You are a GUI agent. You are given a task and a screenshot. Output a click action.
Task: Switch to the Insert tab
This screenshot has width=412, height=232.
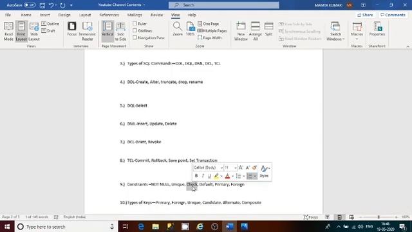(45, 15)
